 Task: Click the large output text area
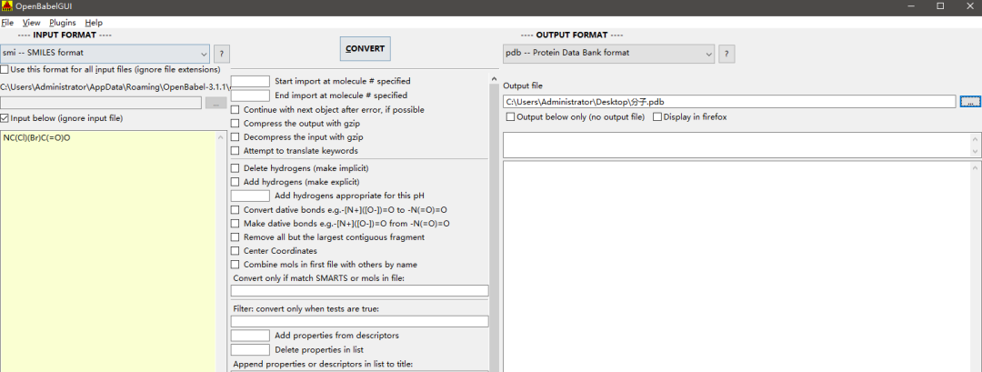click(736, 266)
